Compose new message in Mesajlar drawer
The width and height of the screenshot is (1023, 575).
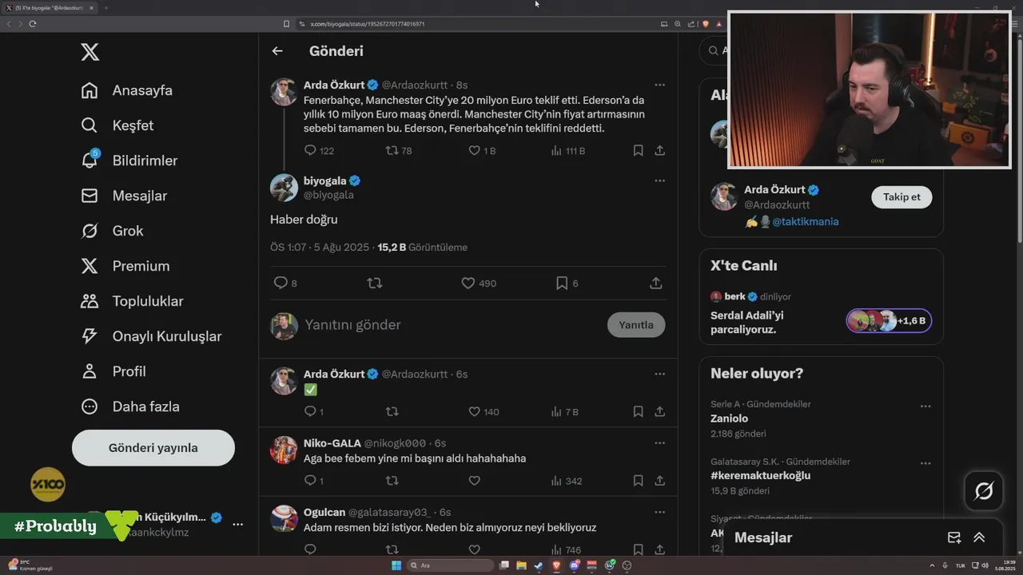[954, 537]
